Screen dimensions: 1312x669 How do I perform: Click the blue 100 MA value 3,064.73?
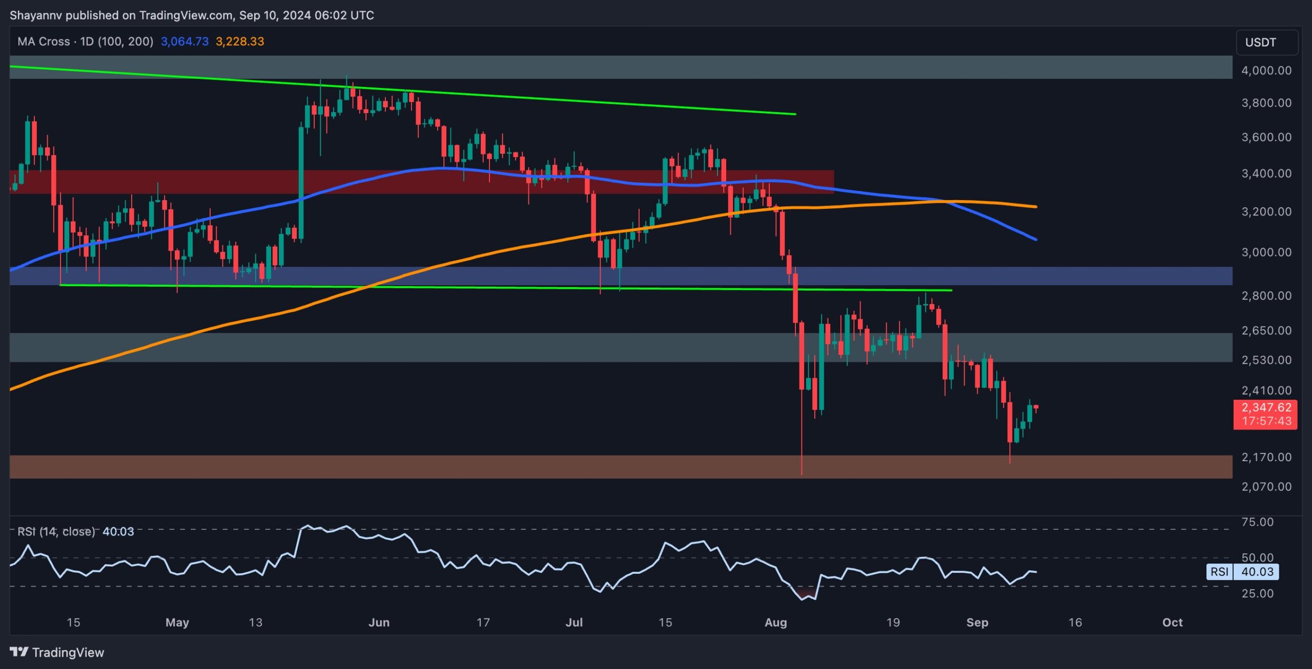pyautogui.click(x=184, y=41)
